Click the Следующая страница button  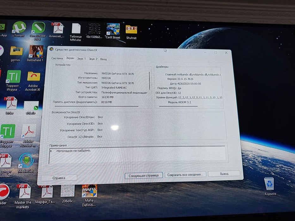pos(144,176)
